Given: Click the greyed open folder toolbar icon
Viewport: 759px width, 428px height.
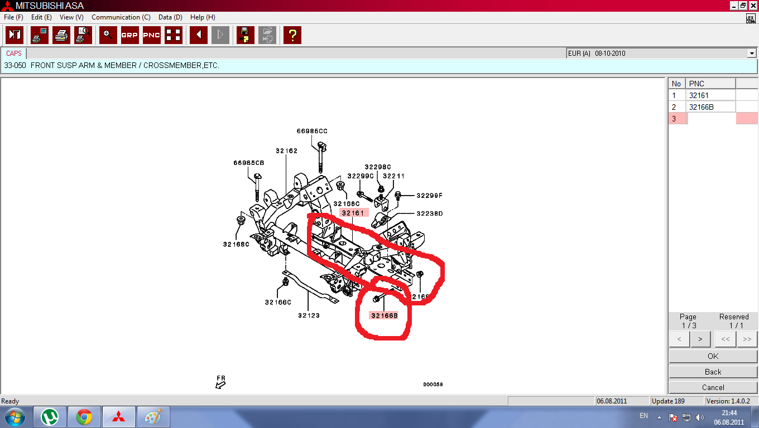Looking at the screenshot, I should pos(267,35).
